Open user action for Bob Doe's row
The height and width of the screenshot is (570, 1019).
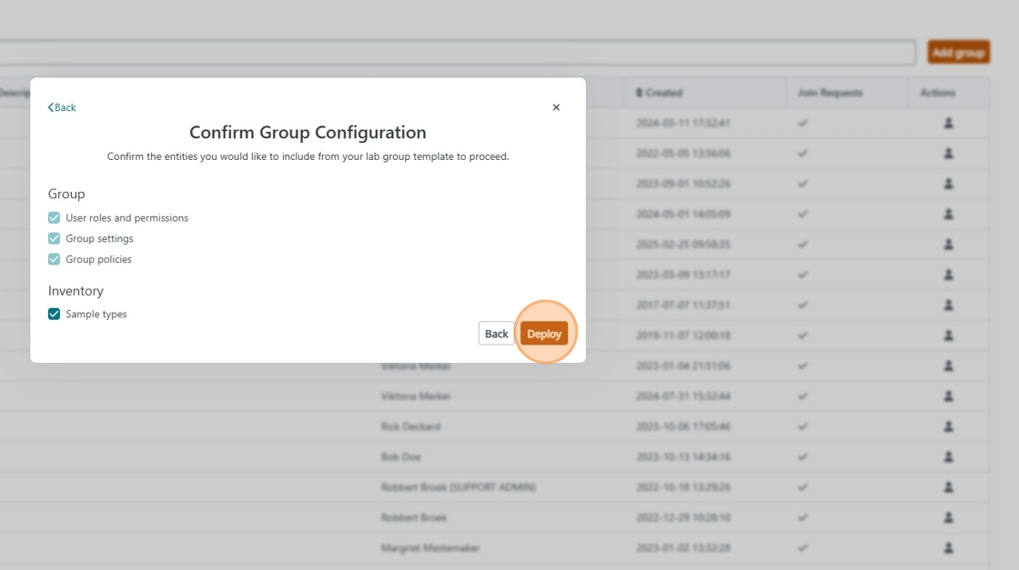948,456
